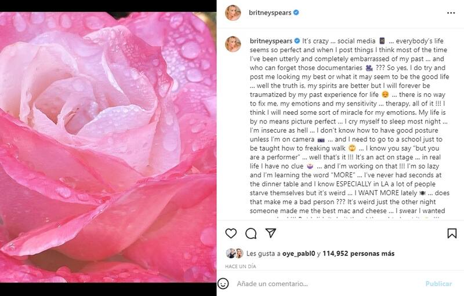Screen dimensions: 464x296
Task: Like the post with the heart icon
Action: click(x=231, y=233)
